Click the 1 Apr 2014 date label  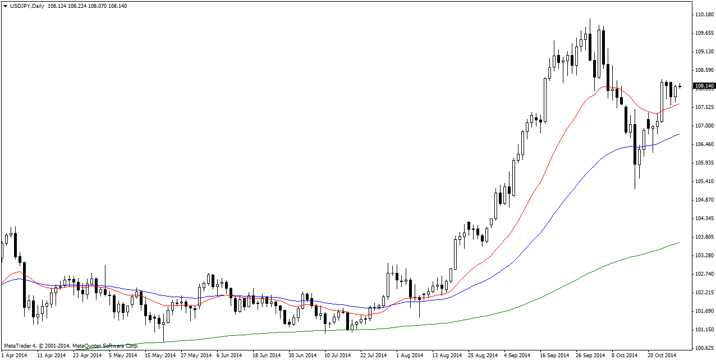click(14, 355)
